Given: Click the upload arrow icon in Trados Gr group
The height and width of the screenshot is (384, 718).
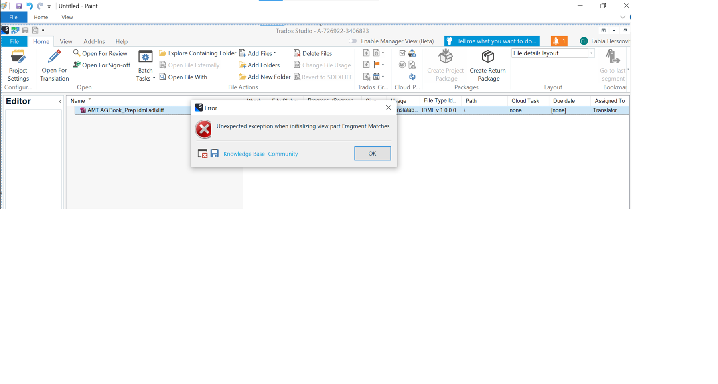Looking at the screenshot, I should click(x=366, y=53).
